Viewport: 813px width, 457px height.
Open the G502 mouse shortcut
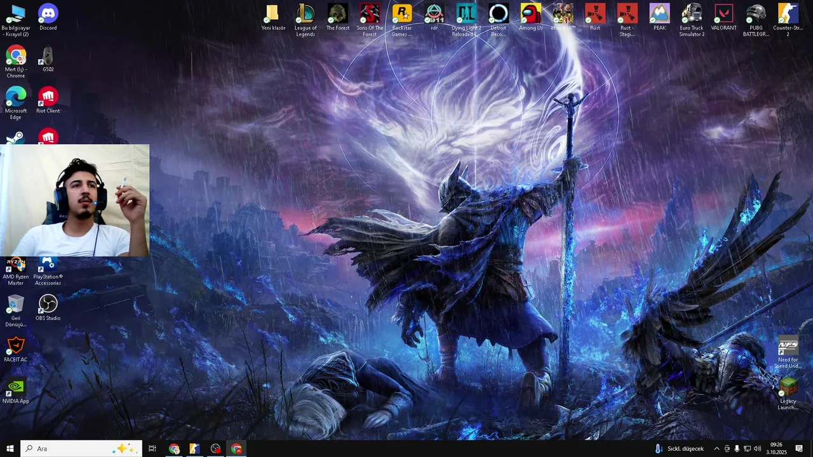(x=48, y=58)
